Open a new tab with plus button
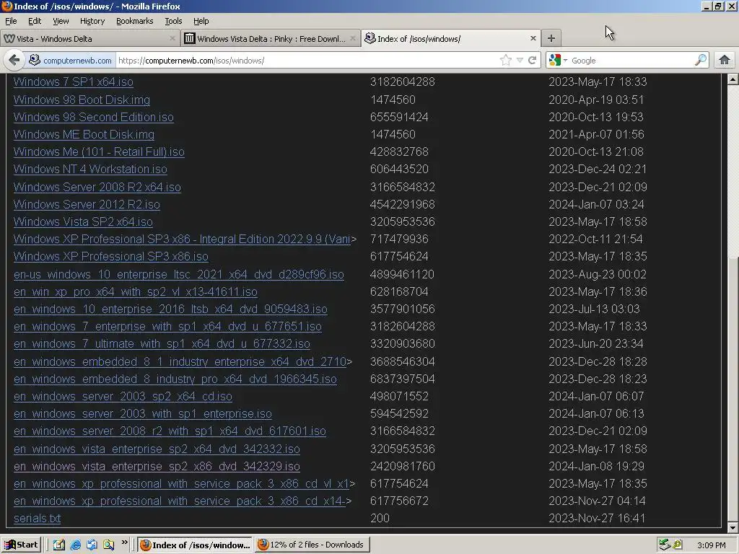 [551, 39]
